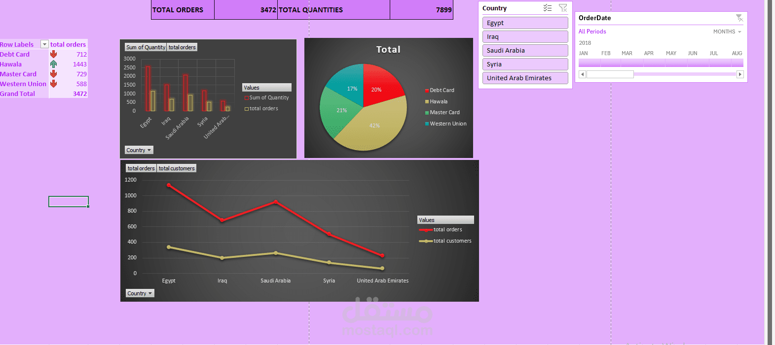Select the Debt Card row label cell
The image size is (775, 345).
(x=24, y=54)
